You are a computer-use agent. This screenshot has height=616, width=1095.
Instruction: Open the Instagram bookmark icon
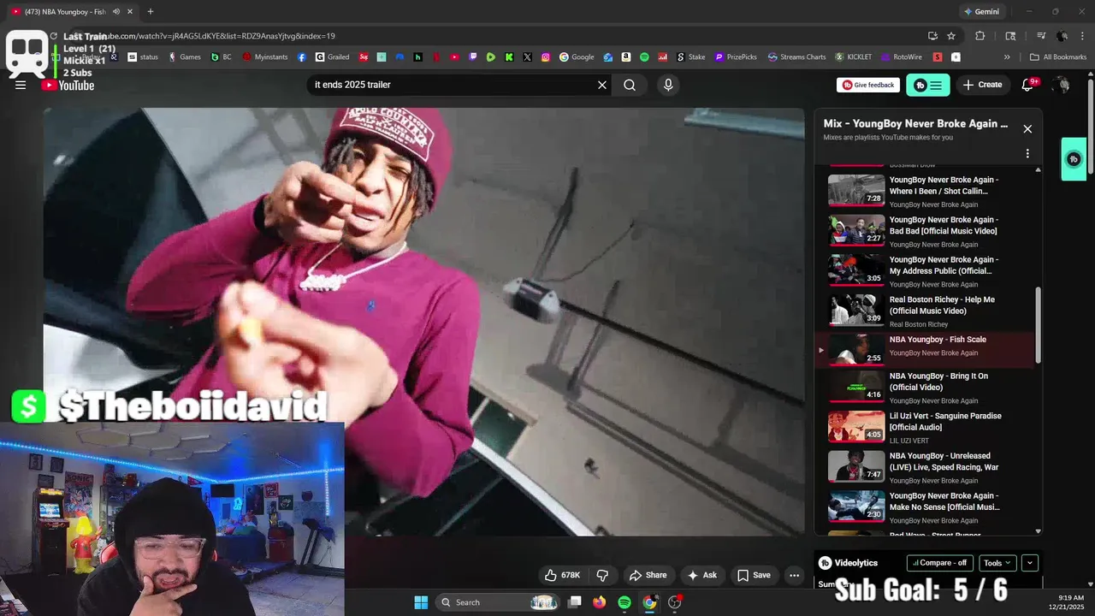click(546, 57)
